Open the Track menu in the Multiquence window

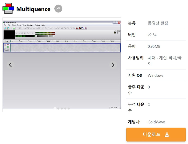(x=19, y=25)
